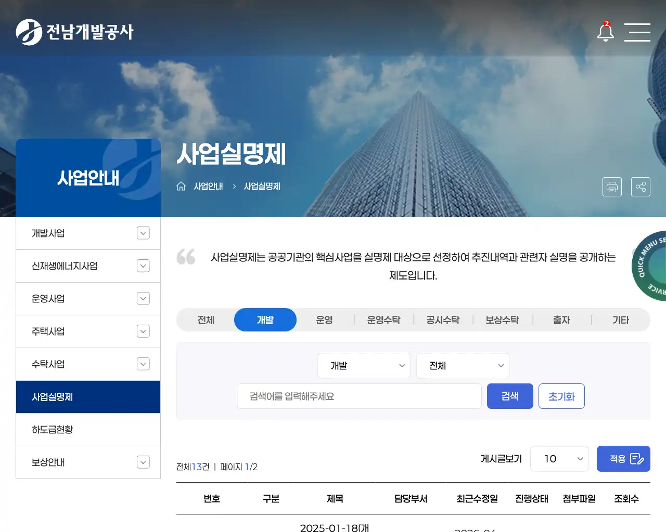Open the hamburger main menu

(637, 32)
